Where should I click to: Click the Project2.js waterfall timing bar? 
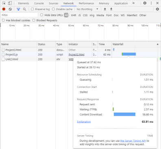tap(128, 54)
